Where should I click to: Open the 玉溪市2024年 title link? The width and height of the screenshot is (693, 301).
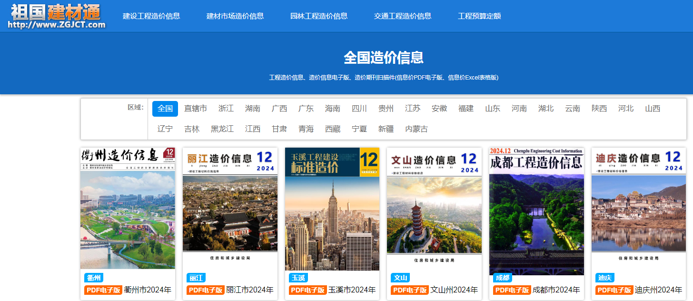(352, 290)
